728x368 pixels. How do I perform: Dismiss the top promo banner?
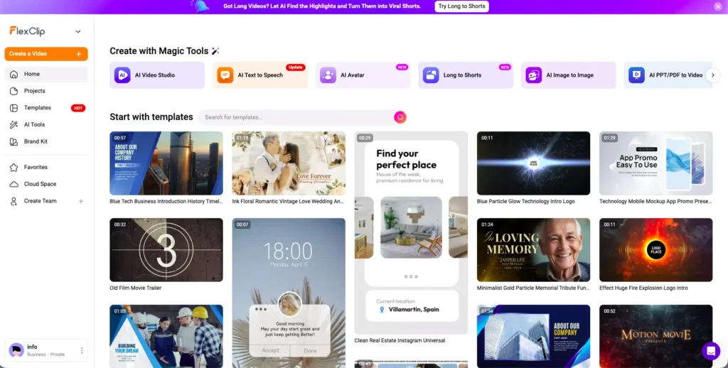click(718, 6)
